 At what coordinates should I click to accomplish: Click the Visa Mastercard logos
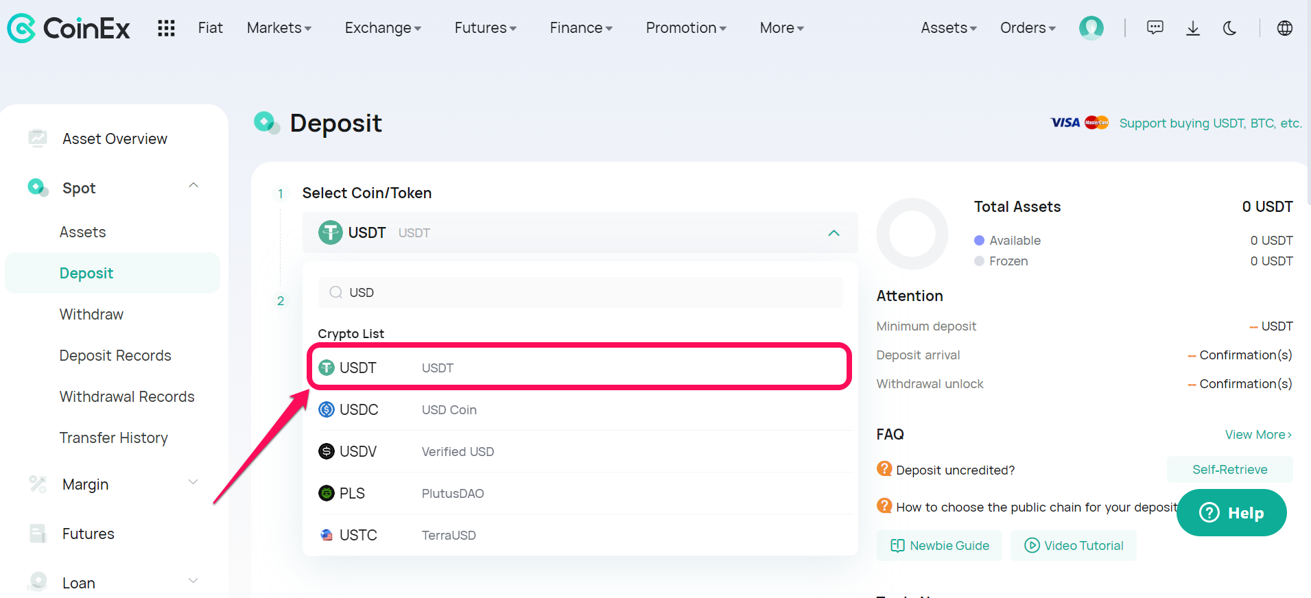1080,123
